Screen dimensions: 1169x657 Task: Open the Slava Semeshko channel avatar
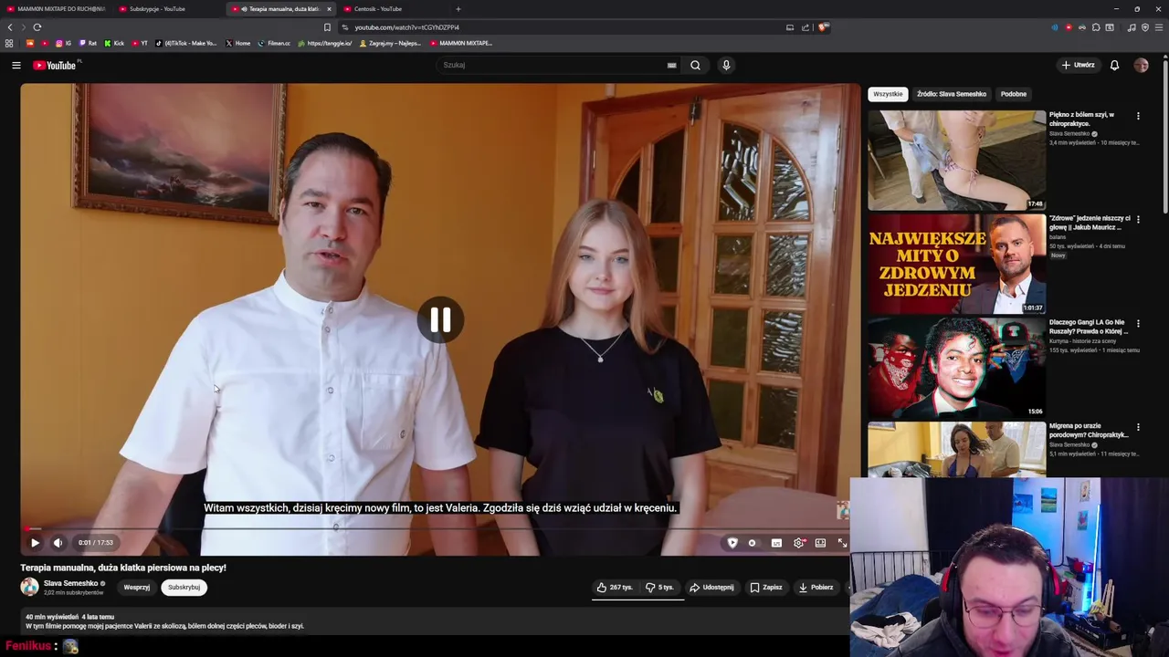tap(30, 588)
